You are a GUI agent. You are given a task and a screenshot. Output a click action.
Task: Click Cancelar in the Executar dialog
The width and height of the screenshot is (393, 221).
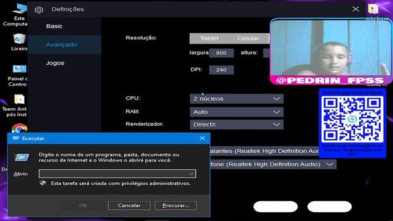tap(129, 206)
